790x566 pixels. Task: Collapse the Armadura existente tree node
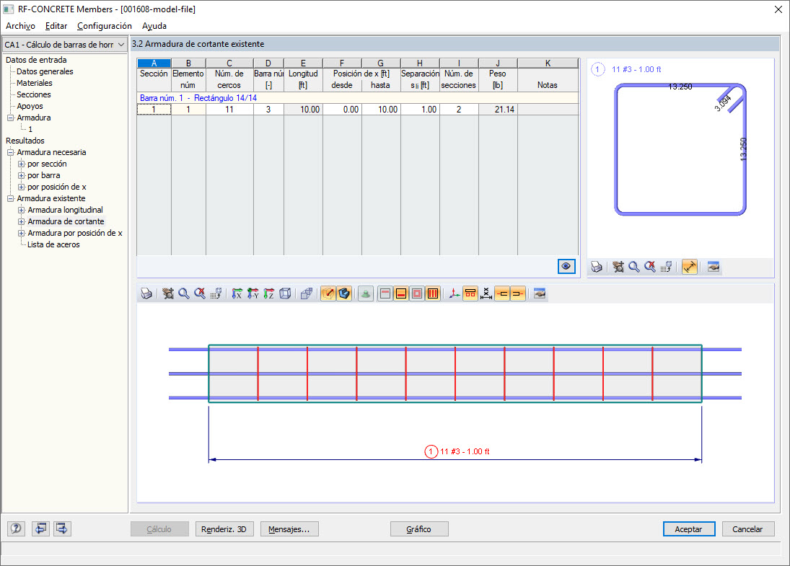(10, 198)
